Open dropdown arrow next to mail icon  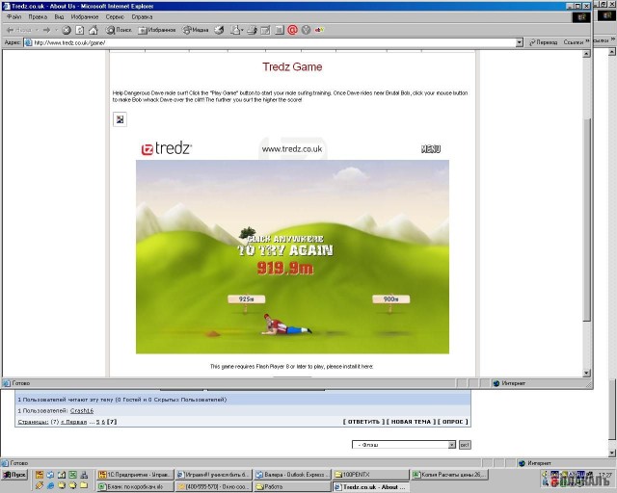pos(242,30)
